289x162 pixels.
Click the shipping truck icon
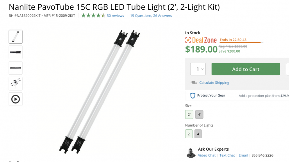pos(194,83)
